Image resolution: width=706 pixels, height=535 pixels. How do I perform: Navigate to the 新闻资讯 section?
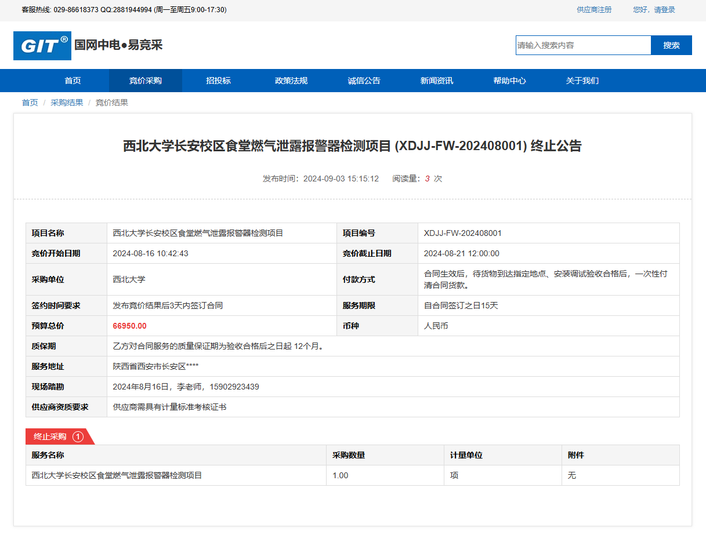tap(437, 81)
